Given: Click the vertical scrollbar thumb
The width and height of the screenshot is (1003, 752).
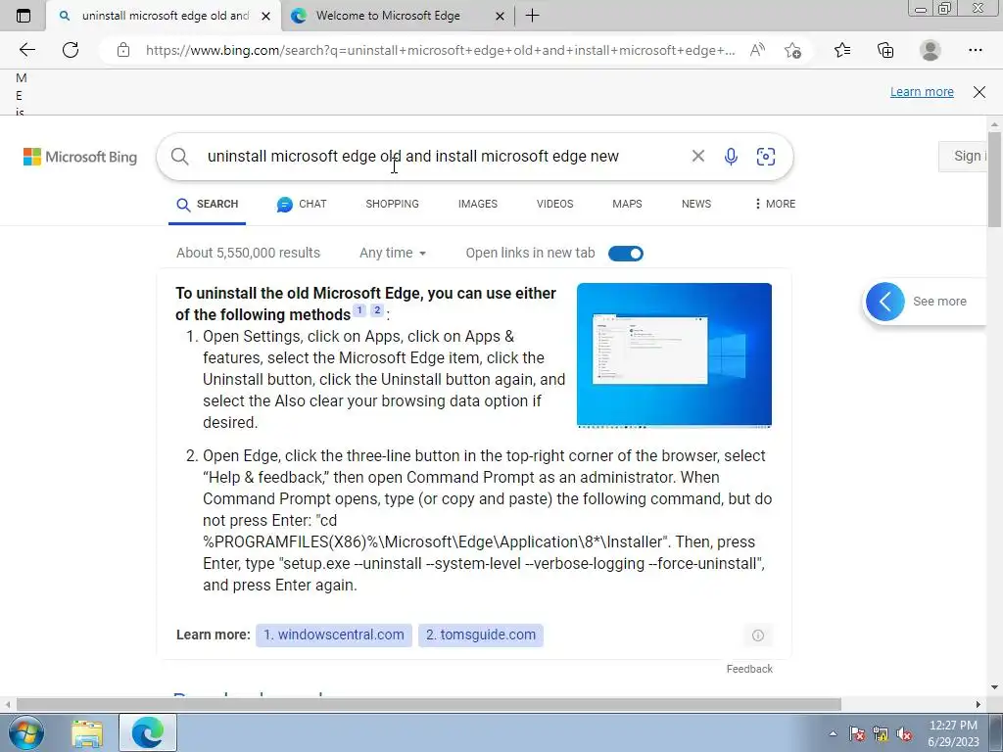Looking at the screenshot, I should [994, 179].
